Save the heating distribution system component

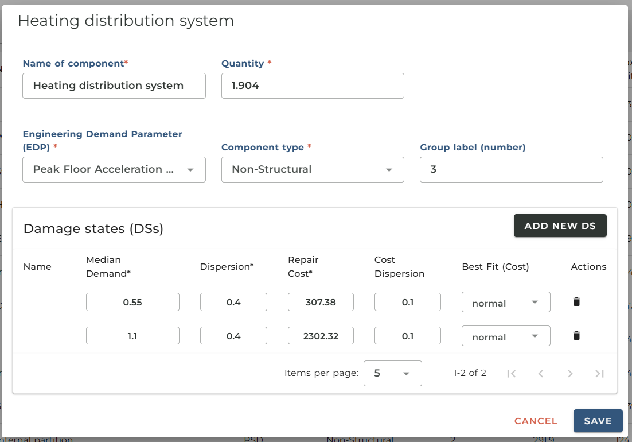click(598, 421)
